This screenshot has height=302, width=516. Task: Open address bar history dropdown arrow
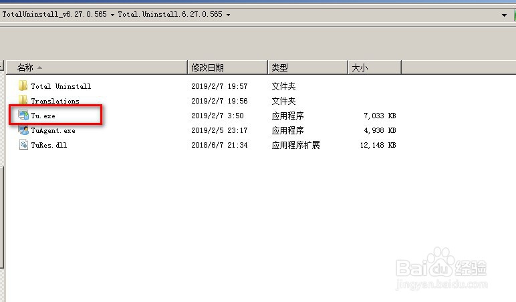pos(504,15)
